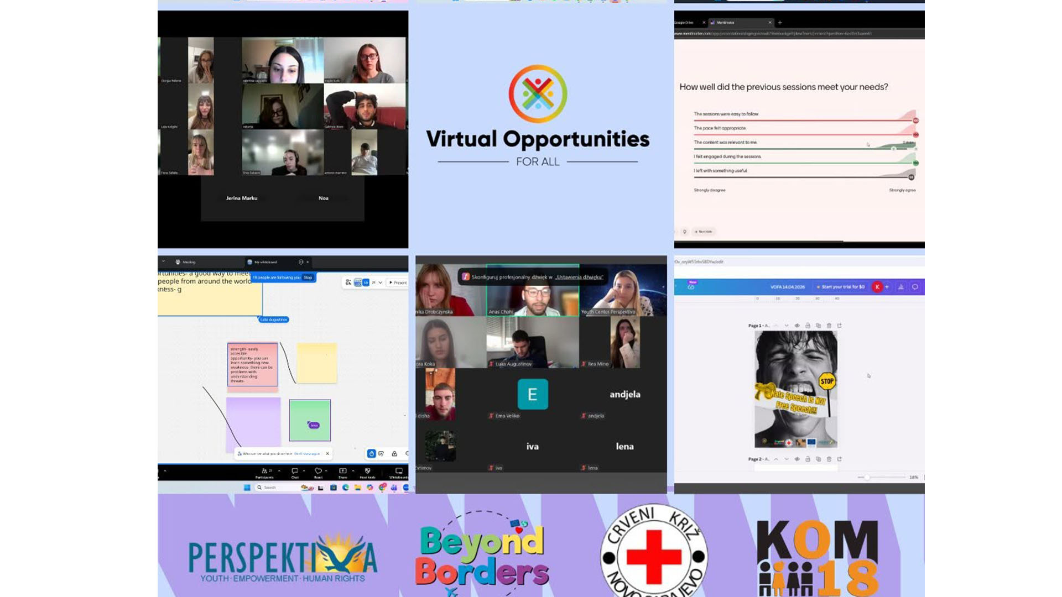Open Canva analytics bar chart icon

(901, 287)
